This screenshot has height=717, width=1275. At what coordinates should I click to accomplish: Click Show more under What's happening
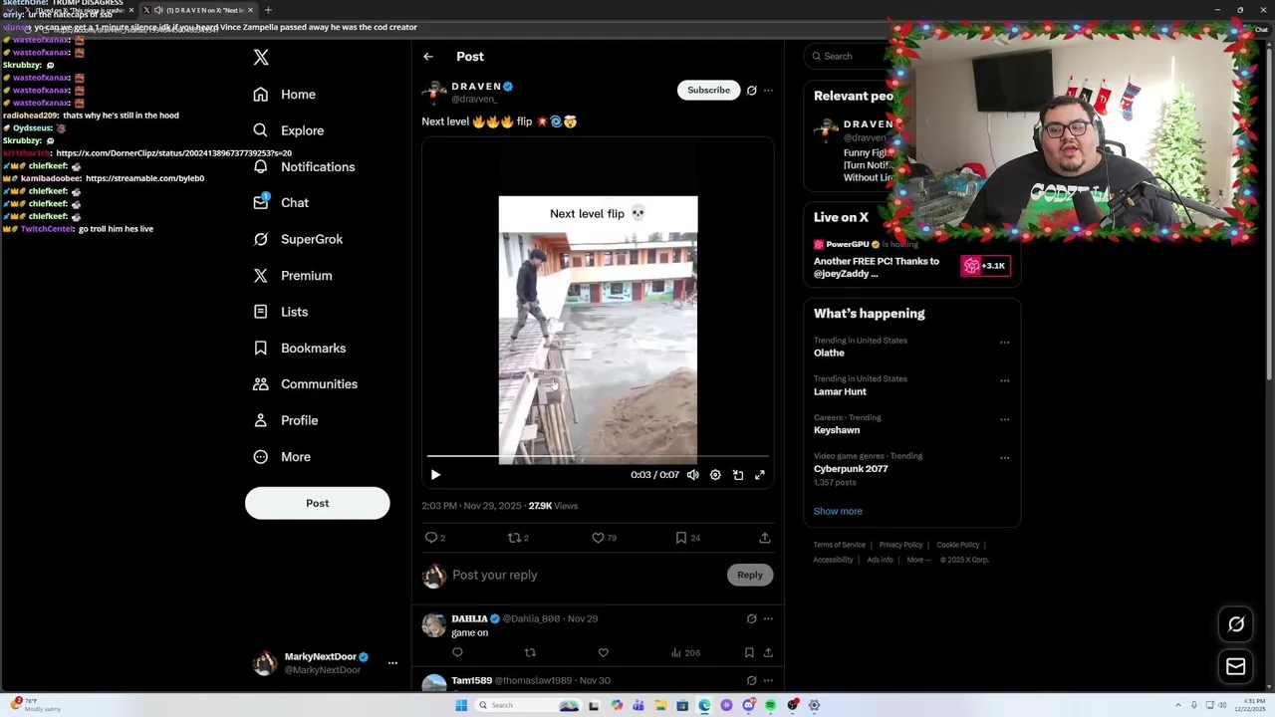coord(838,511)
